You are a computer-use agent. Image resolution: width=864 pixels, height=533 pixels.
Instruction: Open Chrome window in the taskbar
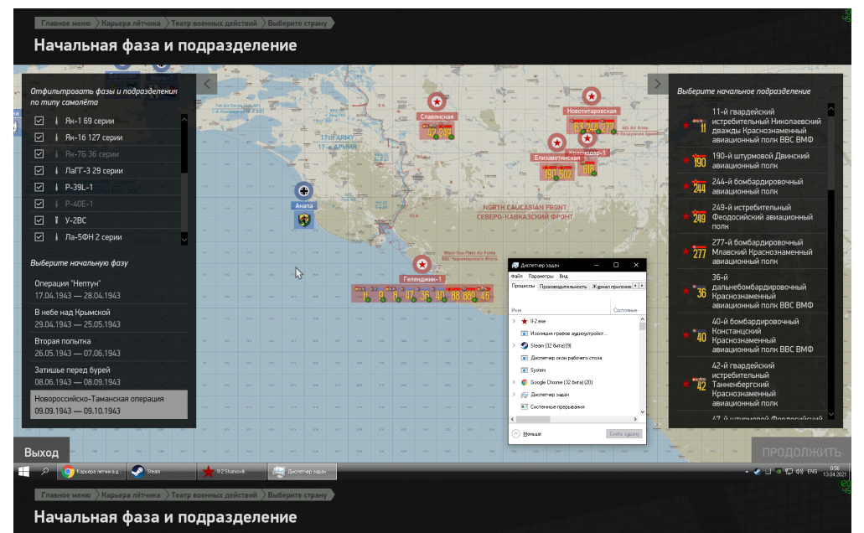click(x=92, y=471)
